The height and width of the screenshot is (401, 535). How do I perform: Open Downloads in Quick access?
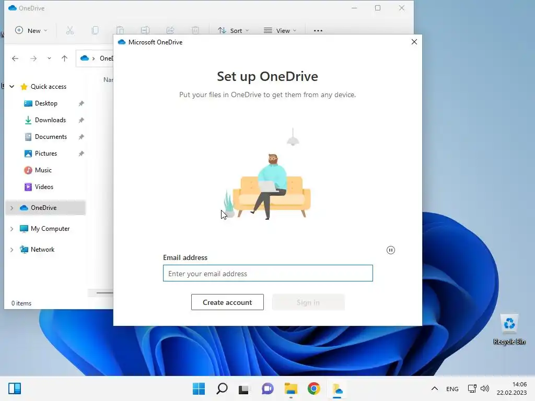tap(50, 120)
